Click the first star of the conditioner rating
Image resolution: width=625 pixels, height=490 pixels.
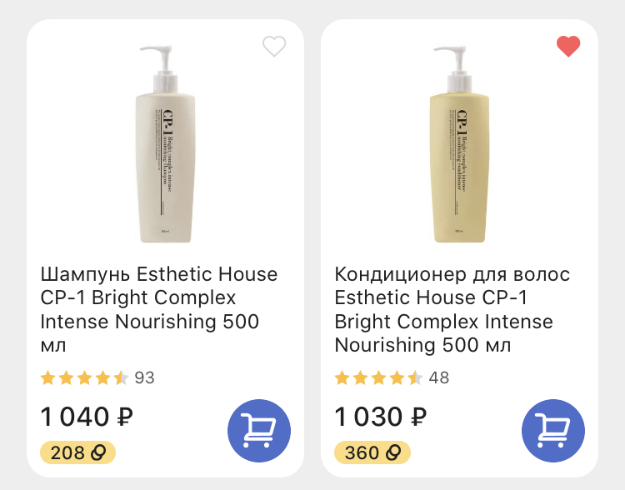pos(342,378)
